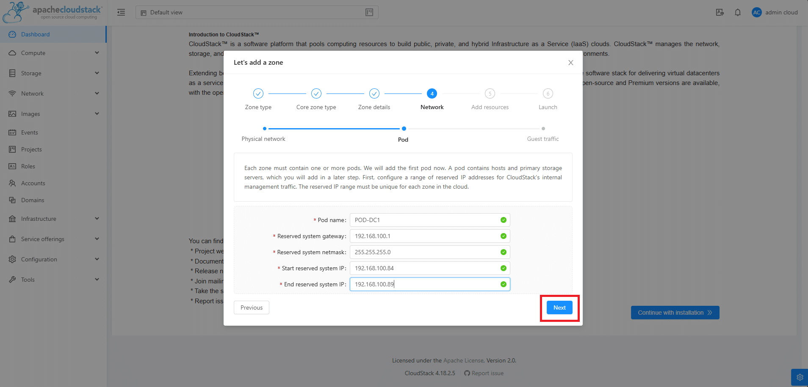Screen dimensions: 808x387
Task: Open Events in the sidebar
Action: [x=53, y=132]
